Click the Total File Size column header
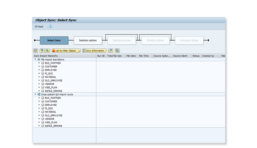 (x=114, y=56)
